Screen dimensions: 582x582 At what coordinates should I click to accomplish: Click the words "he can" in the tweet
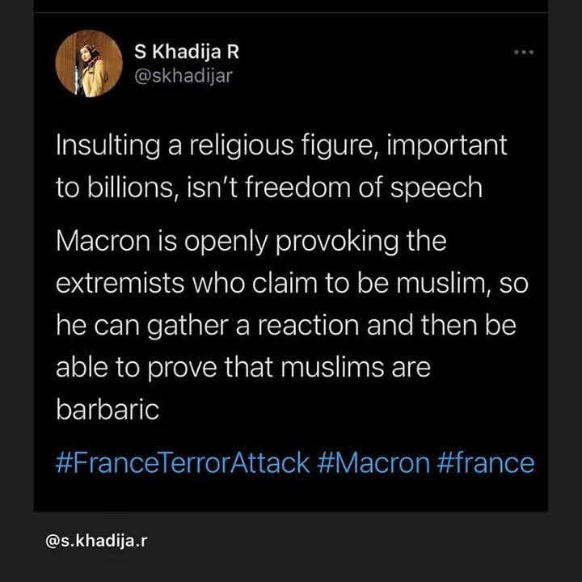90,325
